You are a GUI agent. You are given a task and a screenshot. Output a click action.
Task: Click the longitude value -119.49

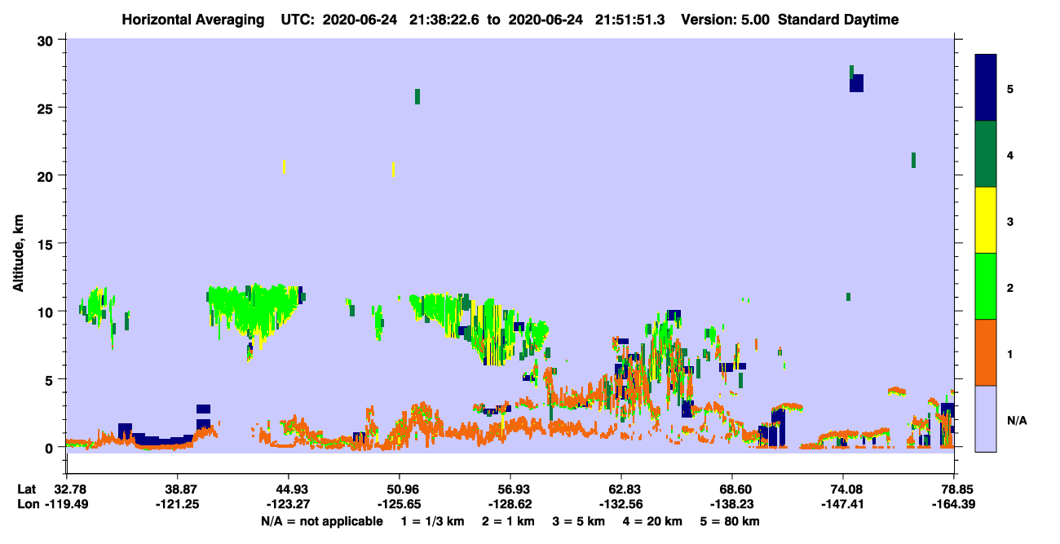click(x=67, y=505)
